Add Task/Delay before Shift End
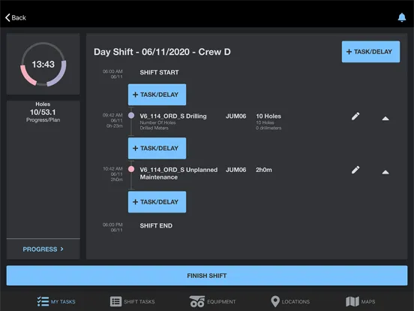 (x=157, y=202)
